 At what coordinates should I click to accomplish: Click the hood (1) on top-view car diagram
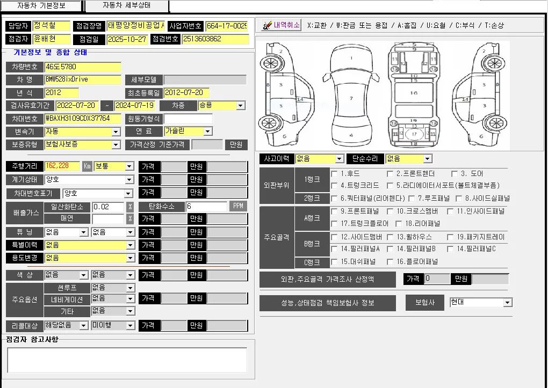pos(351,58)
